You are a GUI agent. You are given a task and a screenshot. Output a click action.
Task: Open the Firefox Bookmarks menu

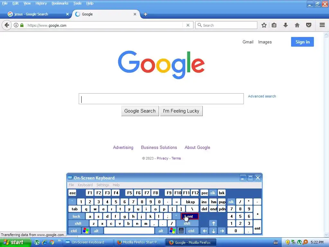60,3
